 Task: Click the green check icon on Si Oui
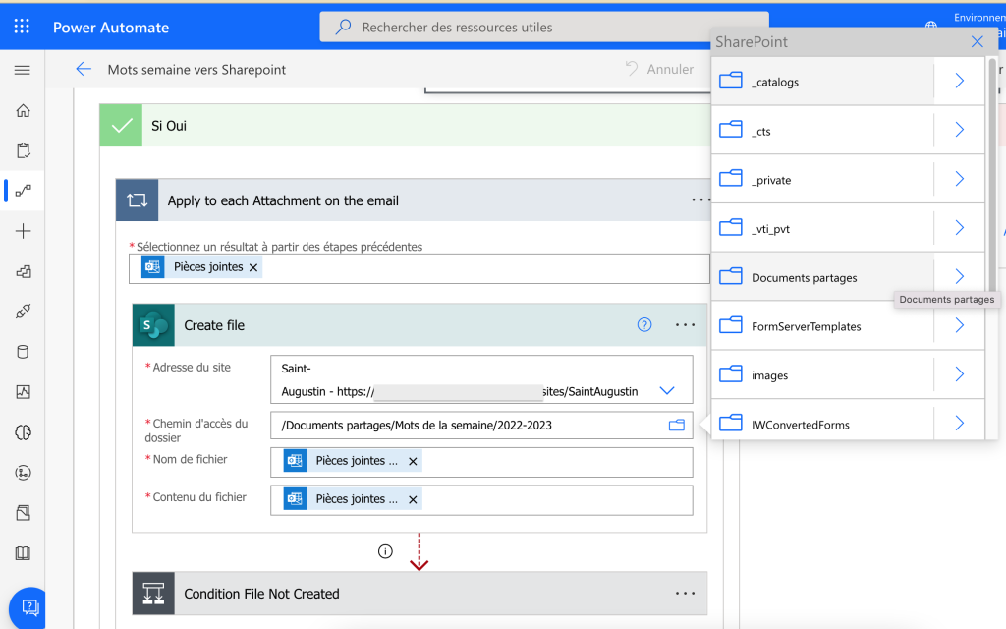[x=121, y=125]
